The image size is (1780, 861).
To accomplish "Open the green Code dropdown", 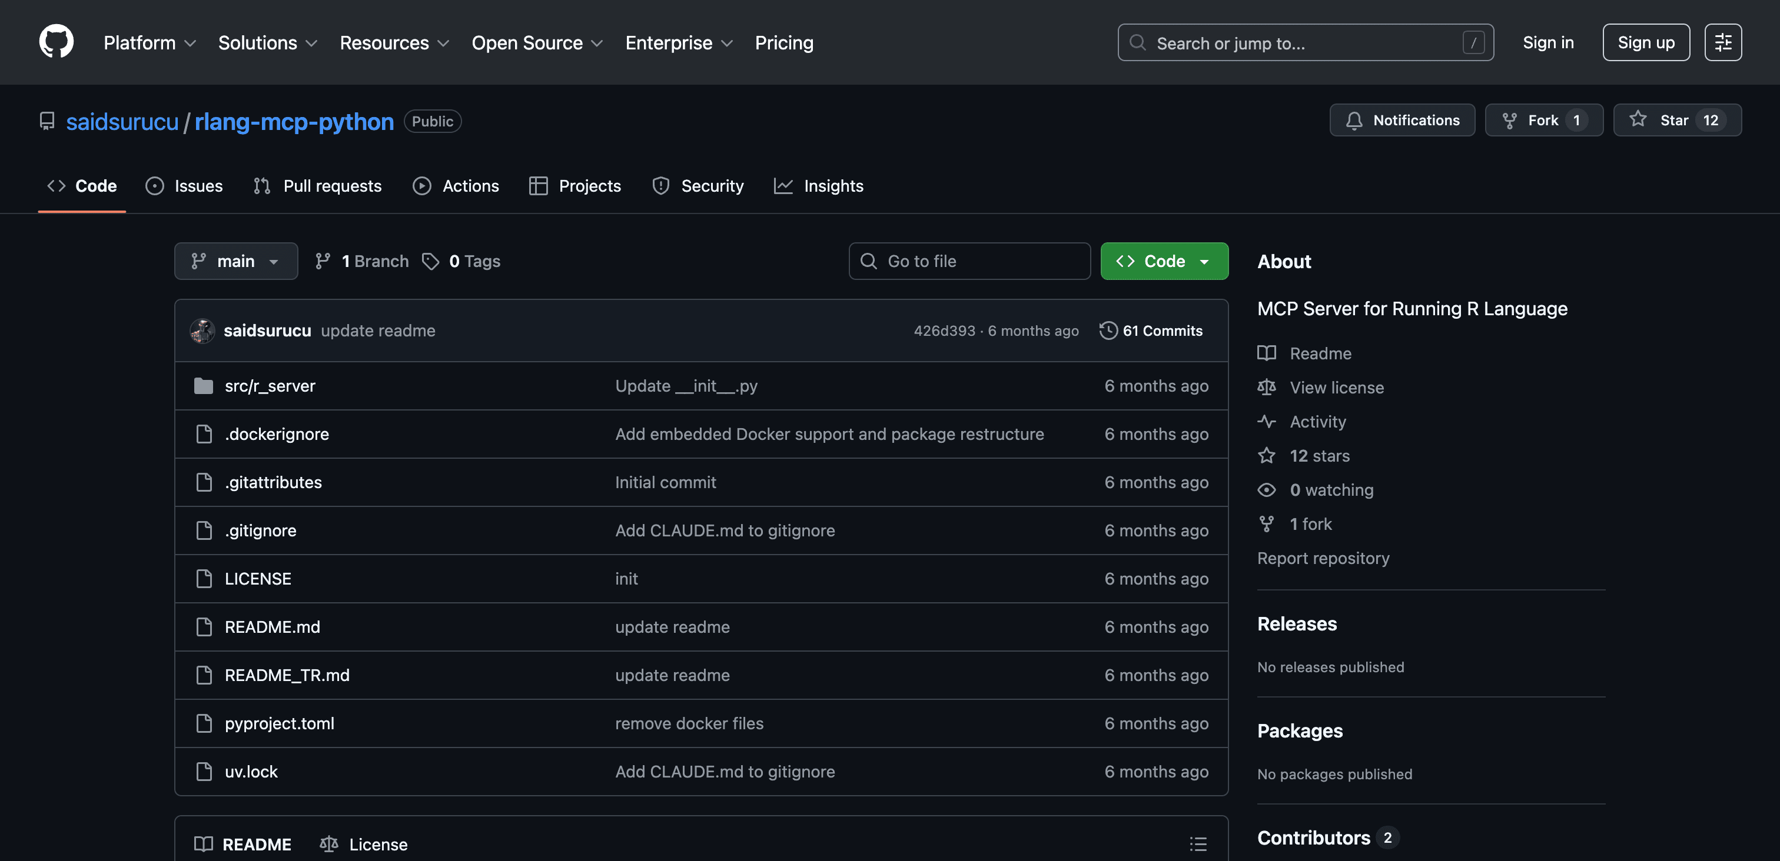I will [1164, 261].
